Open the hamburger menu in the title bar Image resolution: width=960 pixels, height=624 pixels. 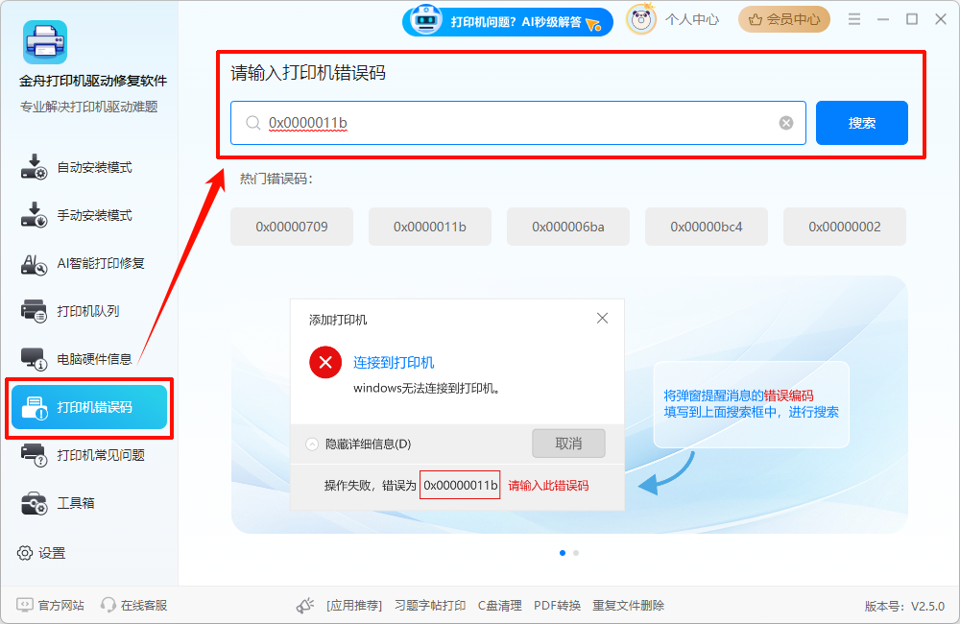click(854, 19)
